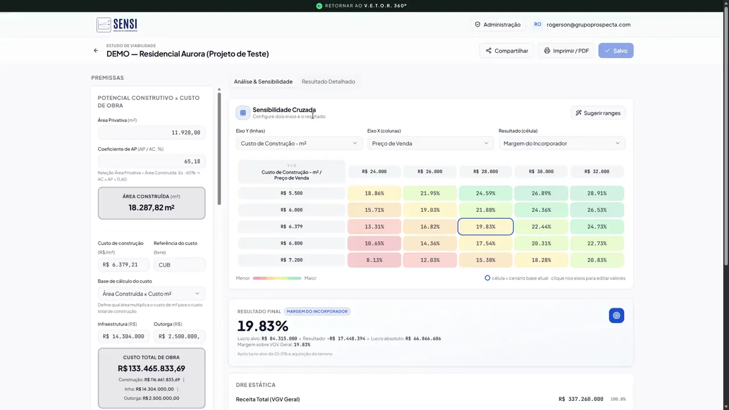Open Resultado Margem do Incorporador dropdown
This screenshot has height=410, width=729.
[x=562, y=143]
